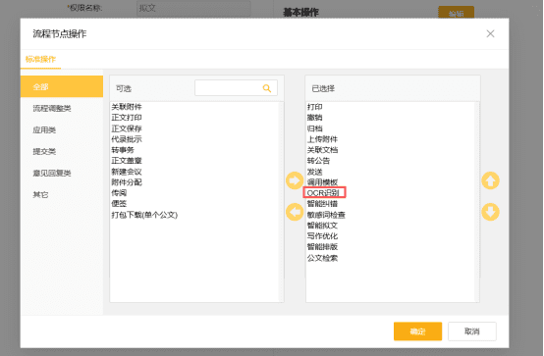Switch to the 标准操作 tab

pos(40,59)
